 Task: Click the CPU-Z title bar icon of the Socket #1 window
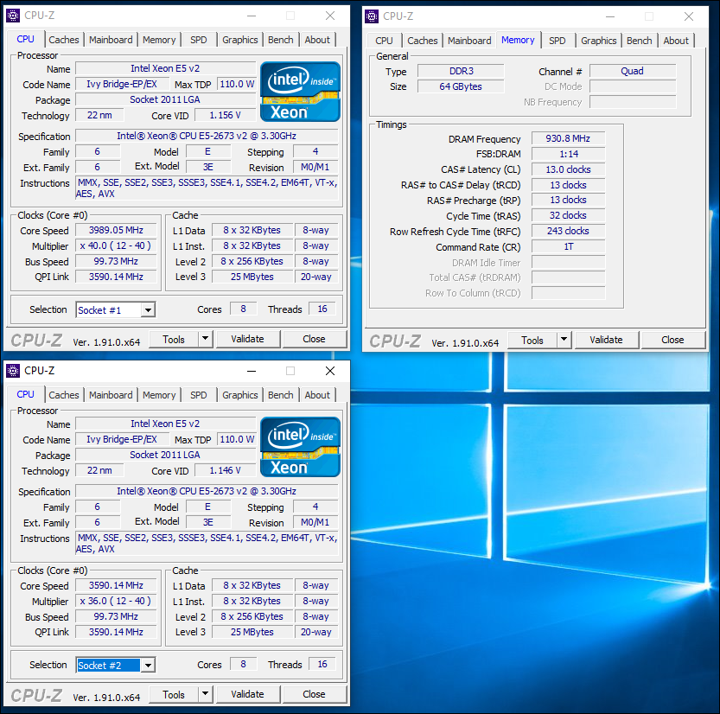tap(13, 16)
